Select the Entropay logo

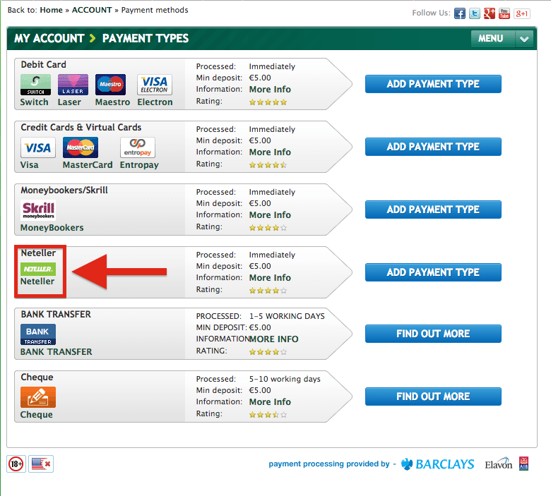tap(138, 147)
